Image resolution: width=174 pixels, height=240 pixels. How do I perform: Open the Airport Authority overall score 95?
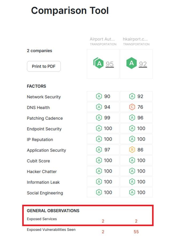[110, 64]
